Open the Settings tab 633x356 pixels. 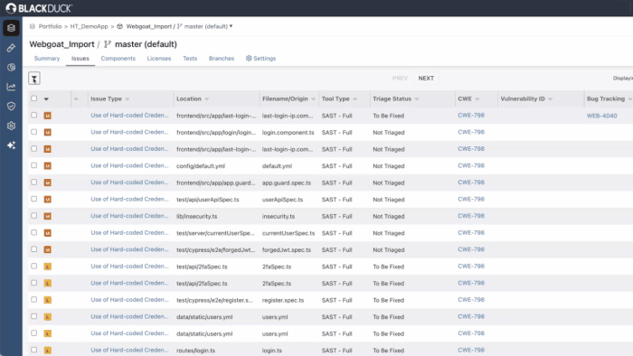[x=260, y=59]
